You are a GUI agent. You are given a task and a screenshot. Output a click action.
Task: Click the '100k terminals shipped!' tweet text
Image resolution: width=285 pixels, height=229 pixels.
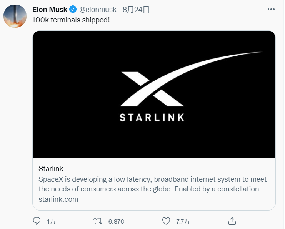click(71, 19)
